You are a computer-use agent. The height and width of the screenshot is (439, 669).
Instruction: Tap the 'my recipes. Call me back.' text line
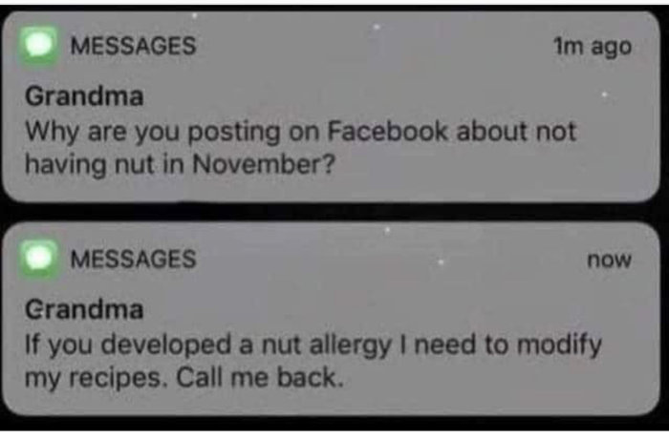184,378
